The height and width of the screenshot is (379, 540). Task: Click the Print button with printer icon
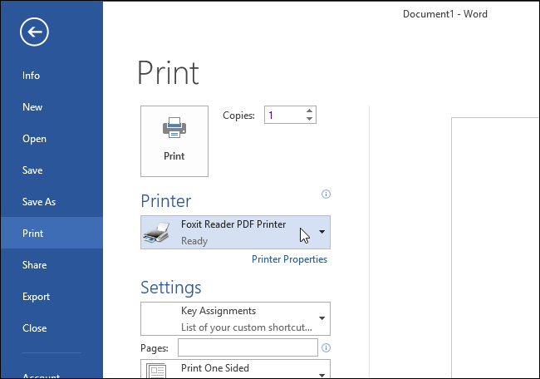[x=174, y=141]
